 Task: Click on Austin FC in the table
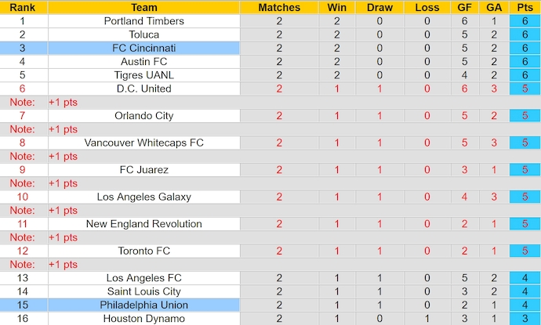tap(144, 61)
